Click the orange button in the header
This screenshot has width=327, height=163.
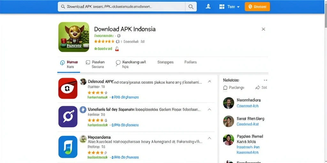257,7
